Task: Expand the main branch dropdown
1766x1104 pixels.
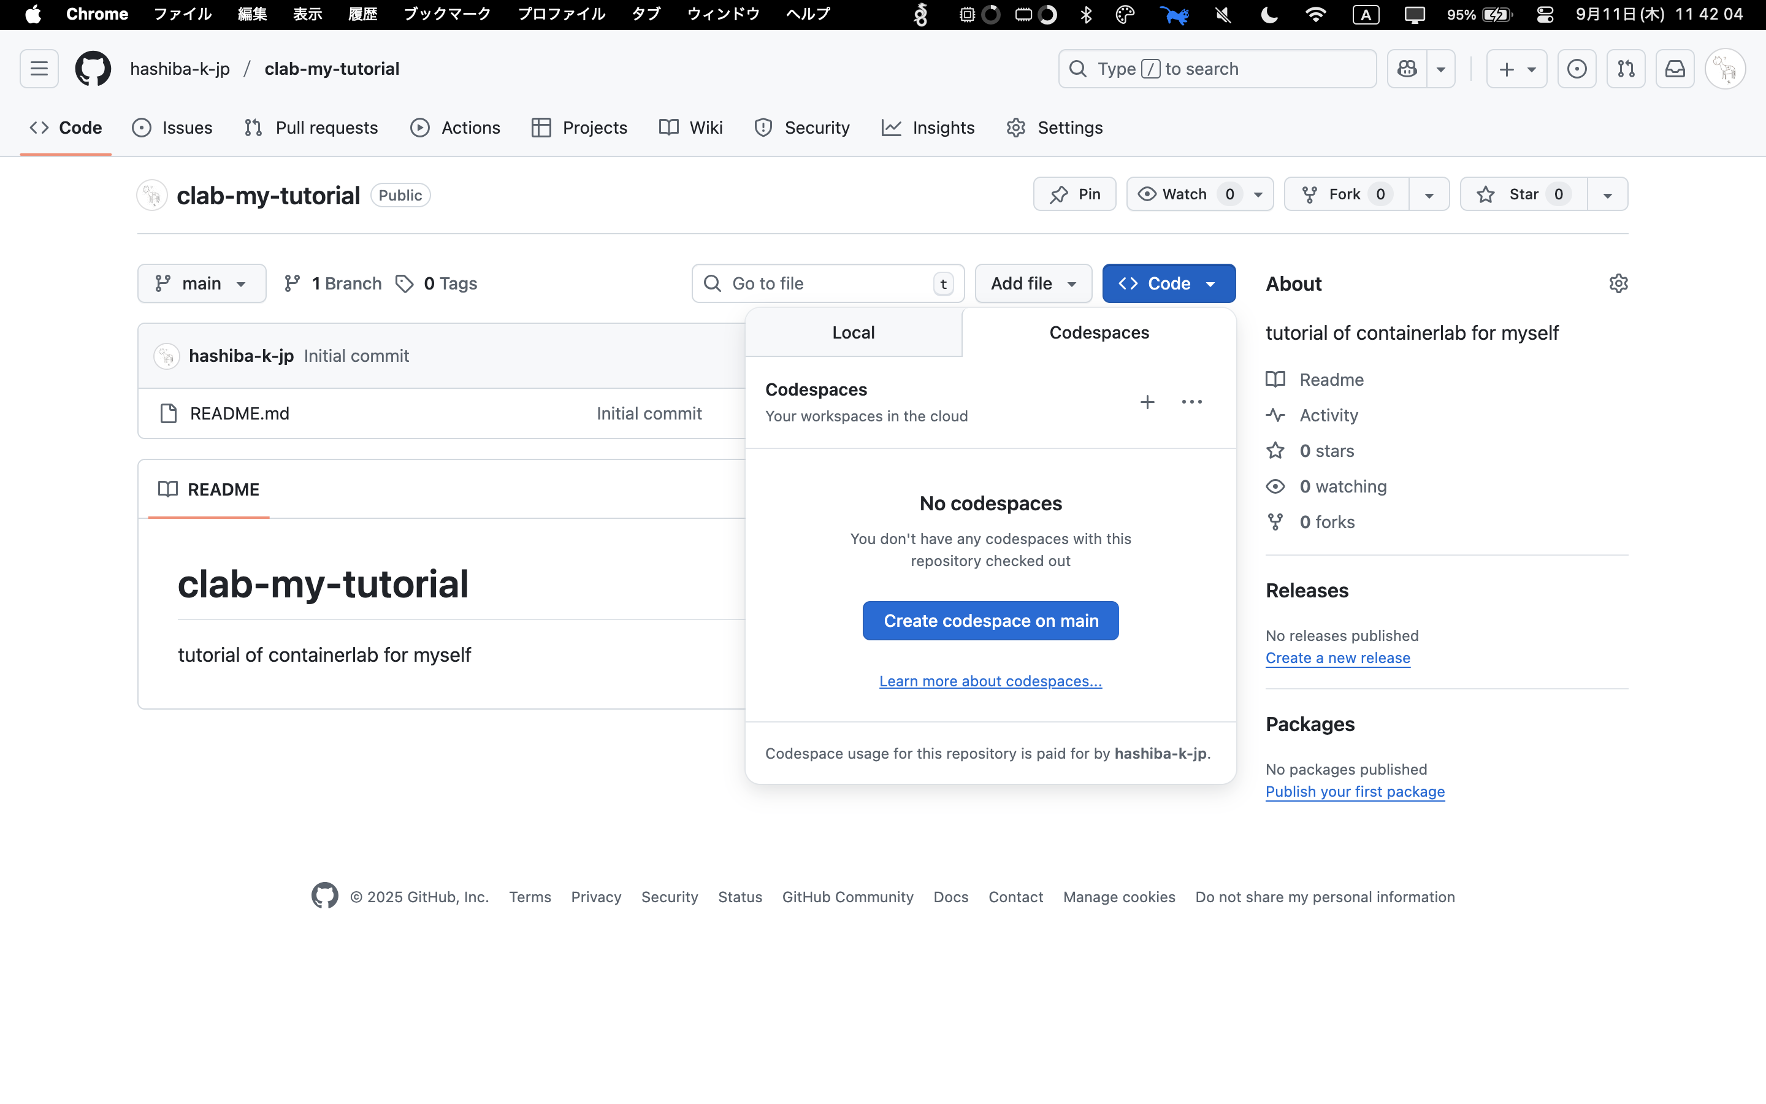Action: (x=201, y=283)
